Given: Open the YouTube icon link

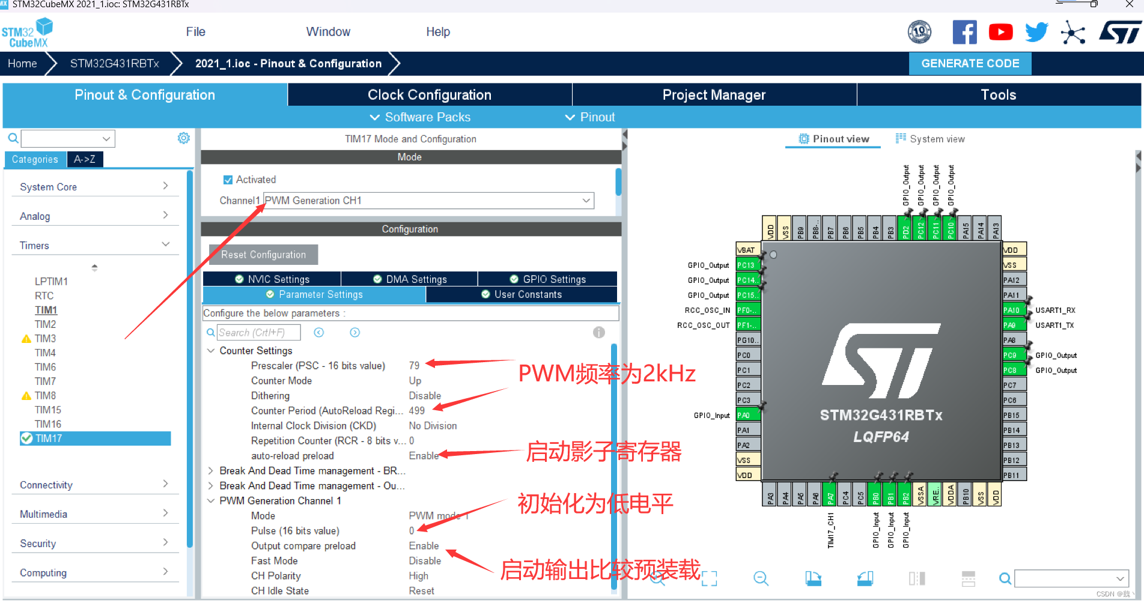Looking at the screenshot, I should pyautogui.click(x=1000, y=32).
